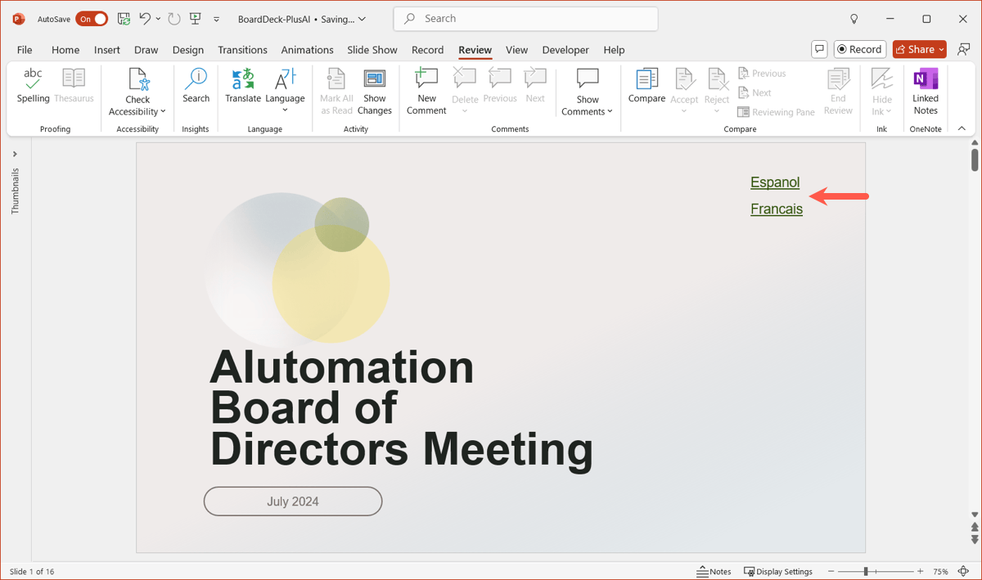Screen dimensions: 982x580
Task: Follow the Francais link
Action: pyautogui.click(x=777, y=209)
